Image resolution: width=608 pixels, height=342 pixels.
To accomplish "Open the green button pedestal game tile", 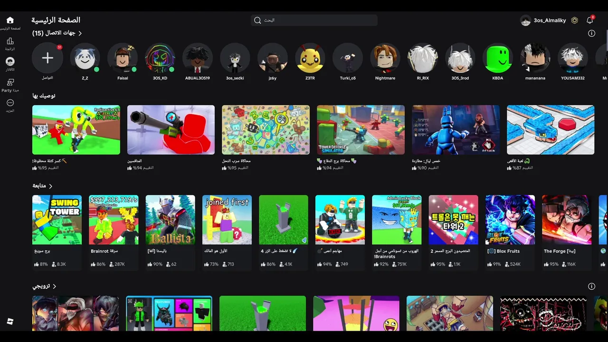I will click(284, 220).
